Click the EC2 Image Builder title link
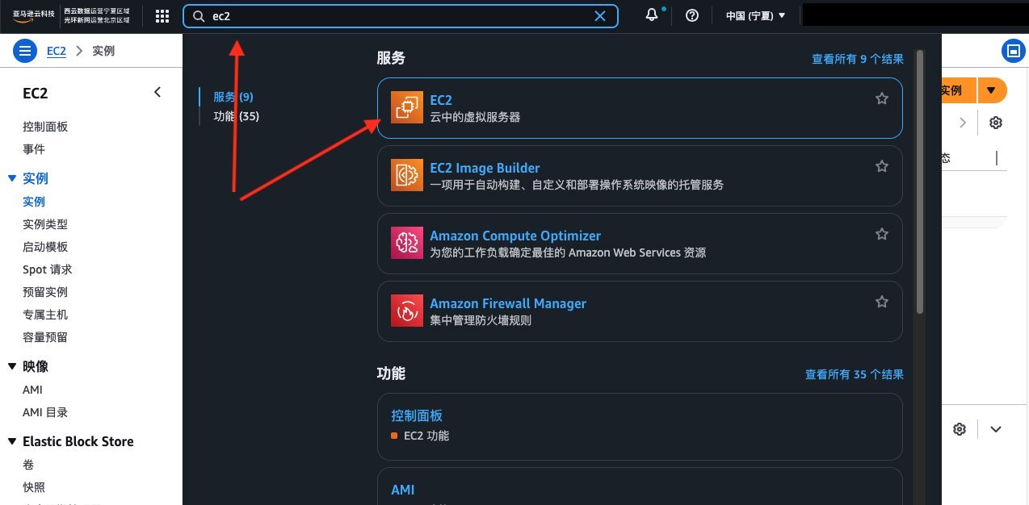Image resolution: width=1029 pixels, height=505 pixels. click(485, 168)
